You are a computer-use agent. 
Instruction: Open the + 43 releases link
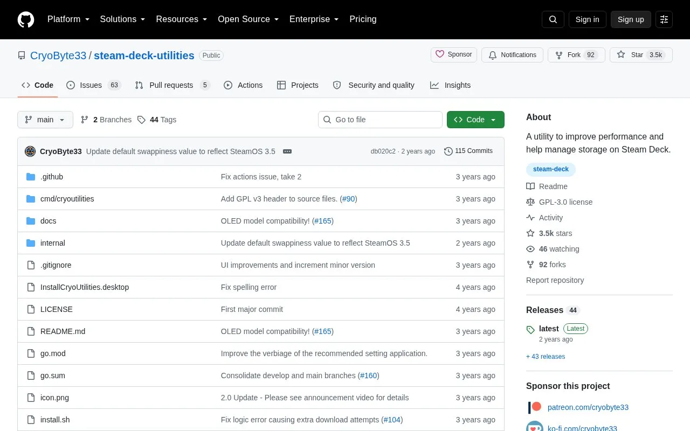[x=546, y=357]
